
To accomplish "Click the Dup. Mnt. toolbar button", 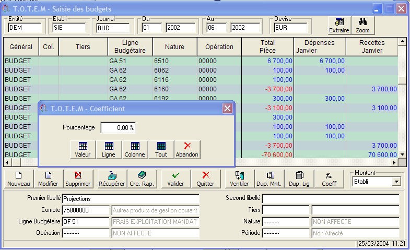I will (270, 178).
